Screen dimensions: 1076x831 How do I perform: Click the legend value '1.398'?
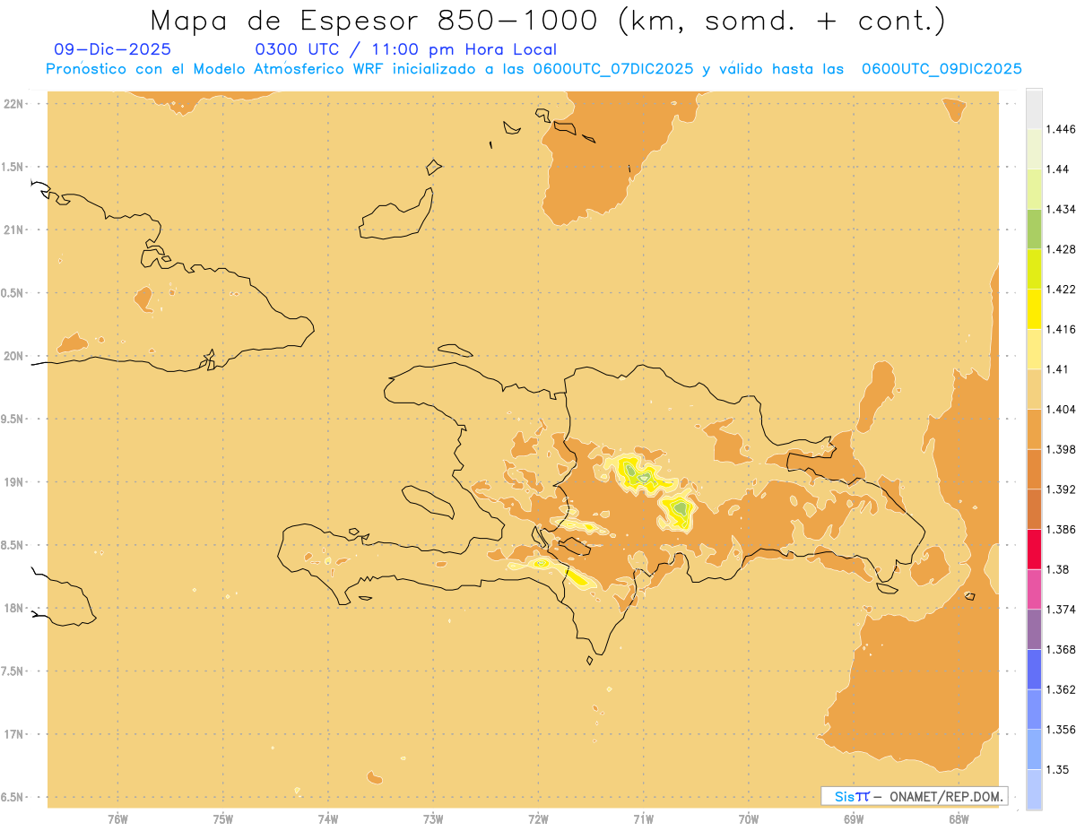point(1060,449)
